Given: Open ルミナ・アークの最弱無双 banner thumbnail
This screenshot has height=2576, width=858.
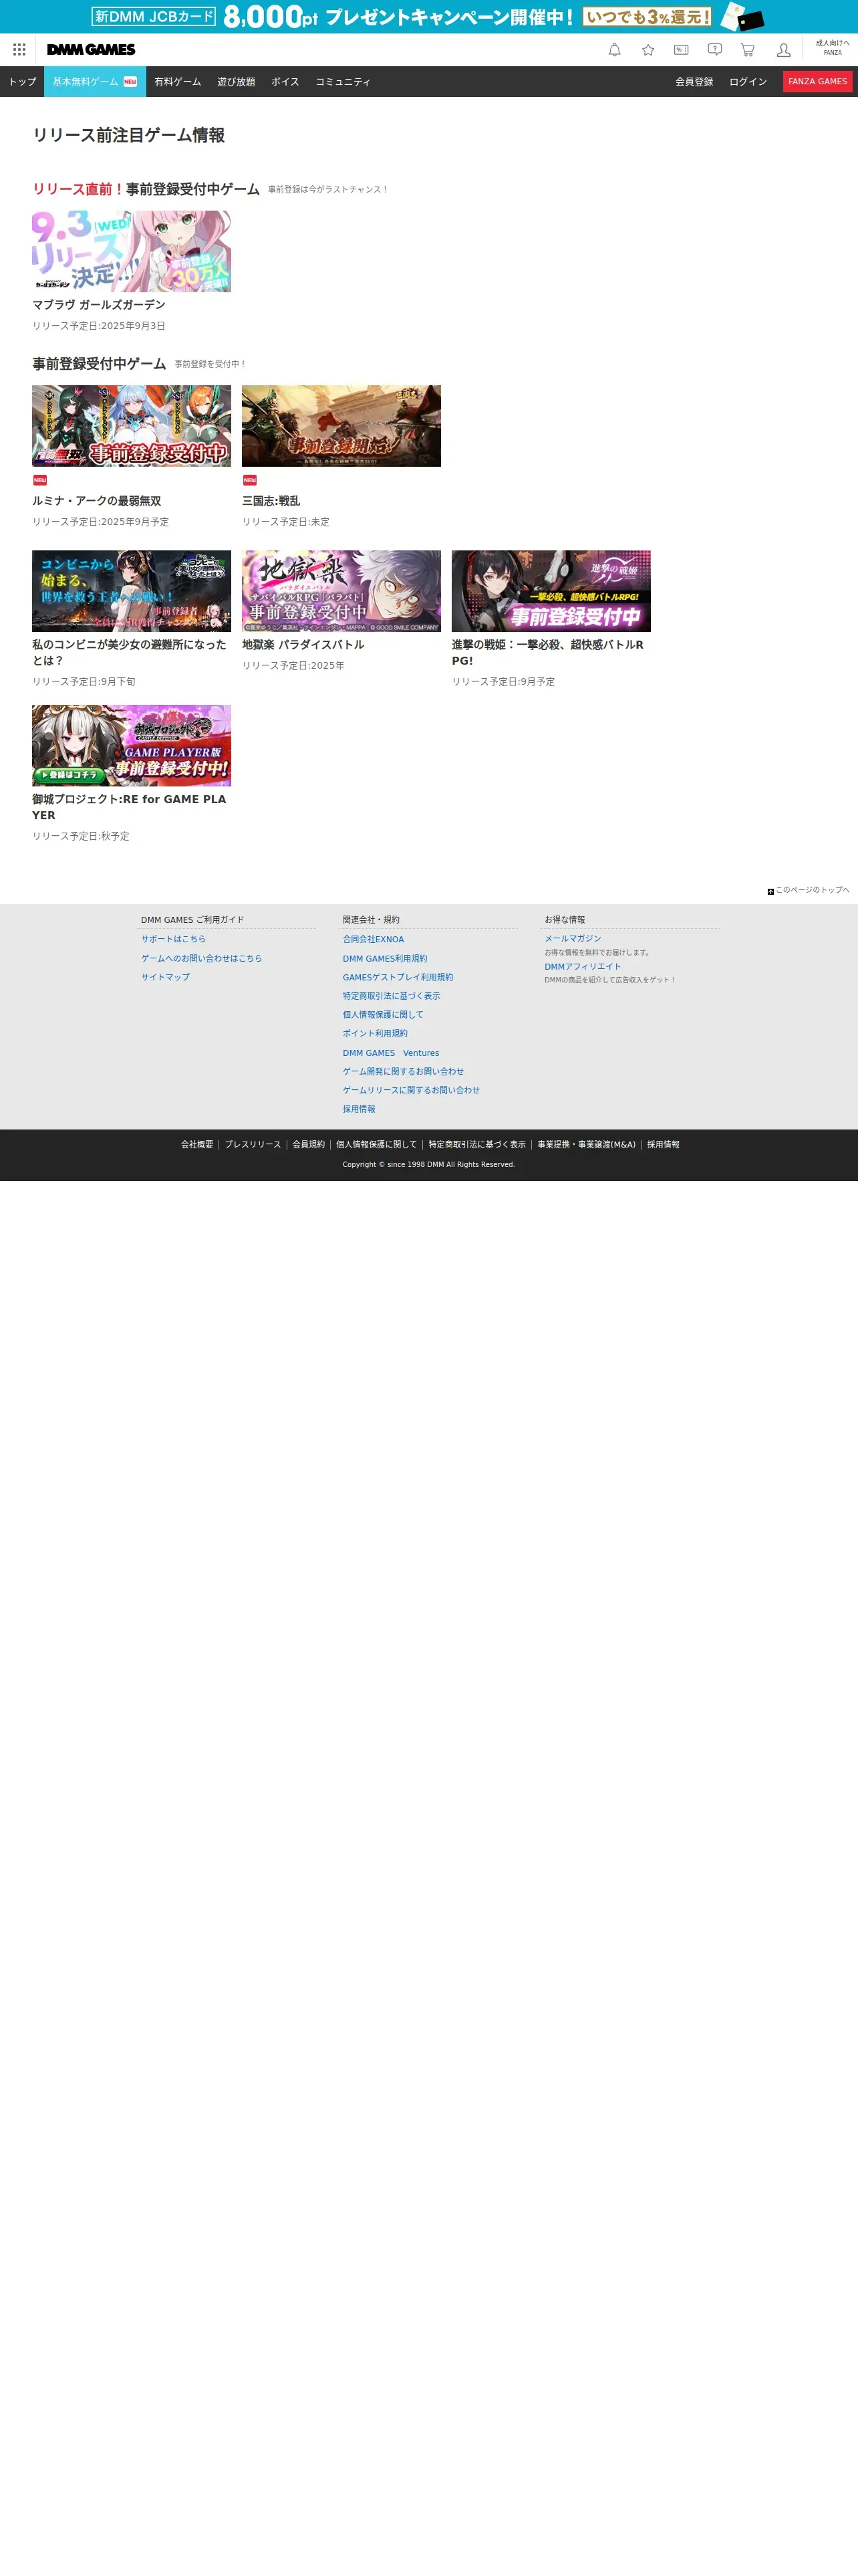Looking at the screenshot, I should click(131, 426).
